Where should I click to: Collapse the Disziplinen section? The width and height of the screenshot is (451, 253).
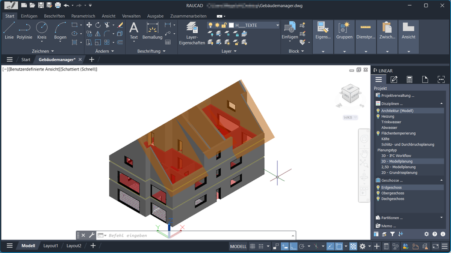coord(442,103)
